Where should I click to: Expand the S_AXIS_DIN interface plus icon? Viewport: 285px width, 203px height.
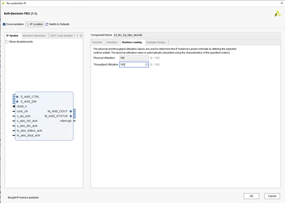click(x=17, y=102)
